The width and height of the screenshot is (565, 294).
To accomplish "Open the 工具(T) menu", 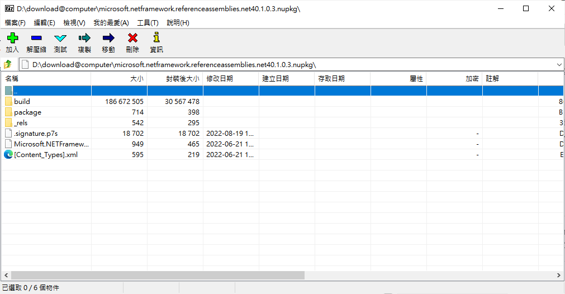I will click(148, 23).
